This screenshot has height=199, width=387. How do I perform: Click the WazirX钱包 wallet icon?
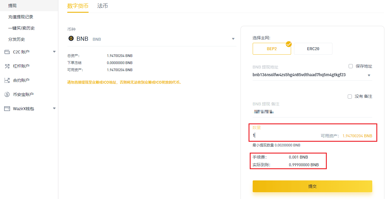click(7, 109)
